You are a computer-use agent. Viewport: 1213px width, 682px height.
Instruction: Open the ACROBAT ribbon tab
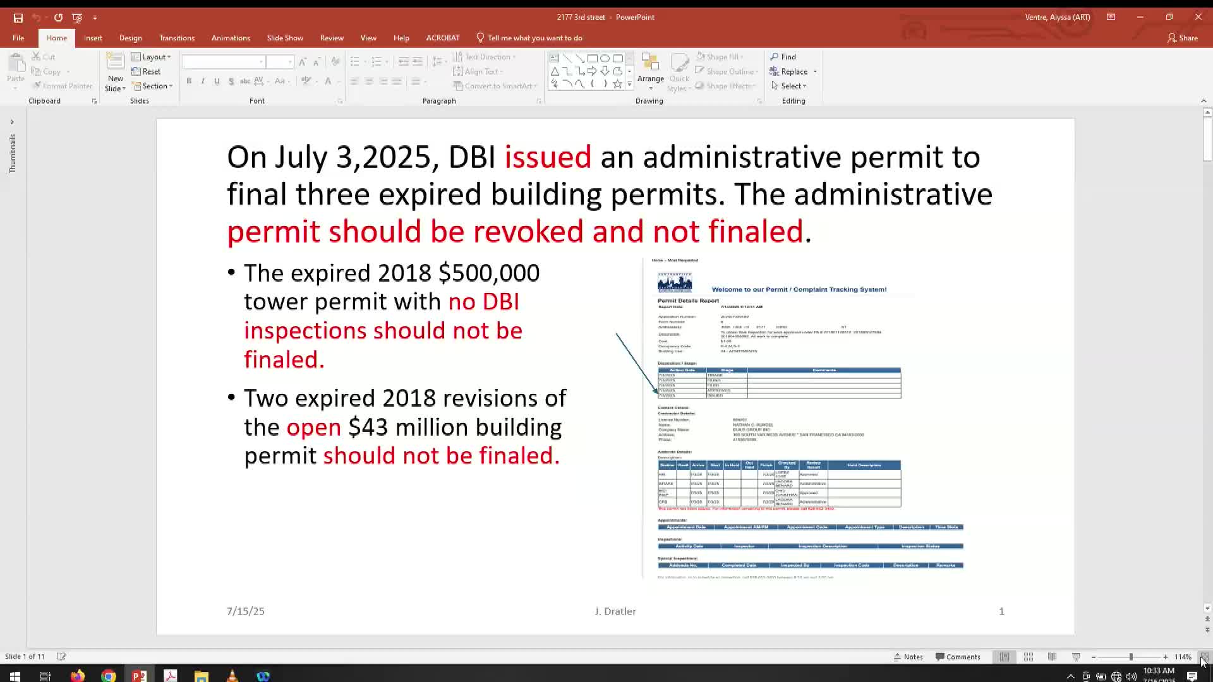442,38
